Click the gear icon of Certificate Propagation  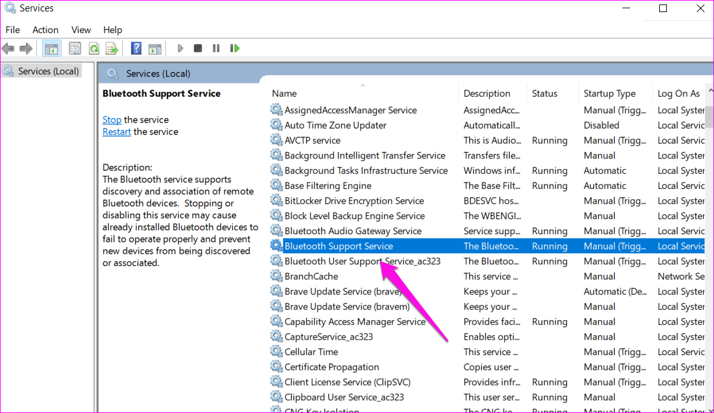pyautogui.click(x=276, y=367)
